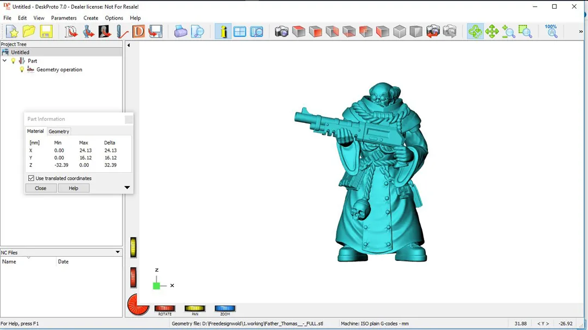This screenshot has height=330, width=588.
Task: Expand Part Information dialog with down arrow
Action: (x=127, y=187)
